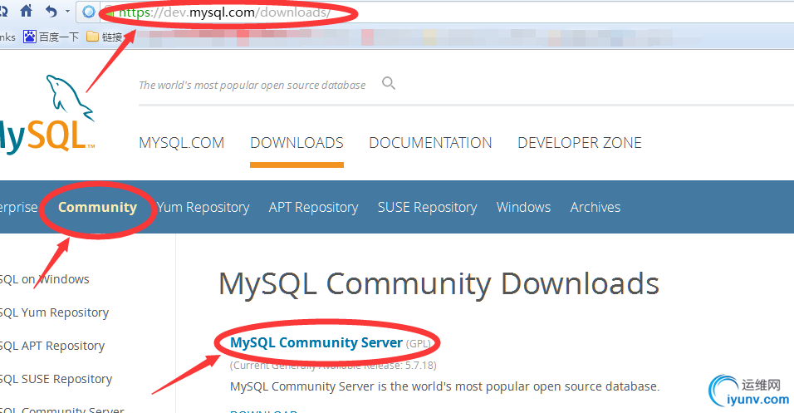
Task: Open SUSE Repository in blue menu bar
Action: coord(428,207)
